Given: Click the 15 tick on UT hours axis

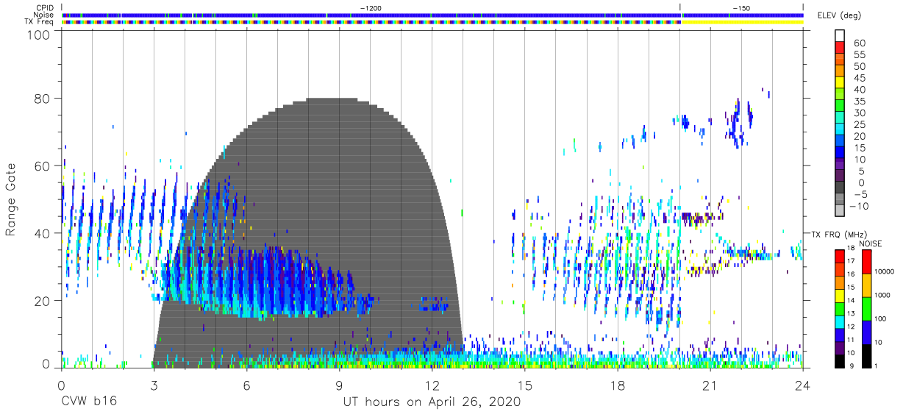Looking at the screenshot, I should coord(525,385).
